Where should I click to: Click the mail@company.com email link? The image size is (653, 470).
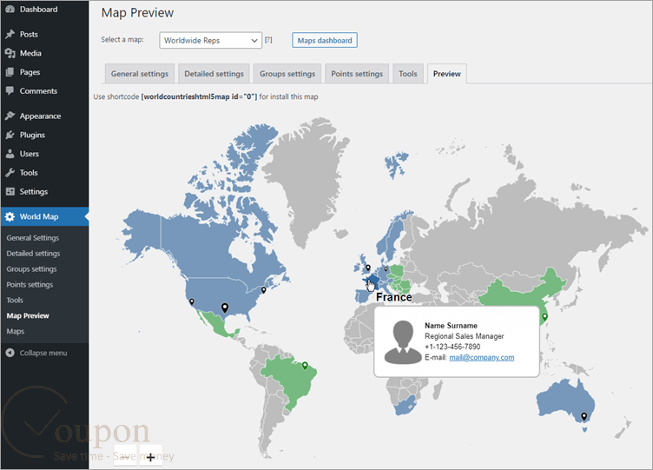[481, 358]
